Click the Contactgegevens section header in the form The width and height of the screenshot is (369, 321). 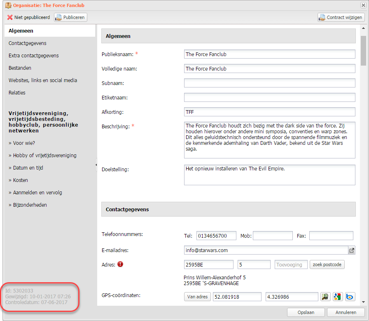[x=228, y=209]
